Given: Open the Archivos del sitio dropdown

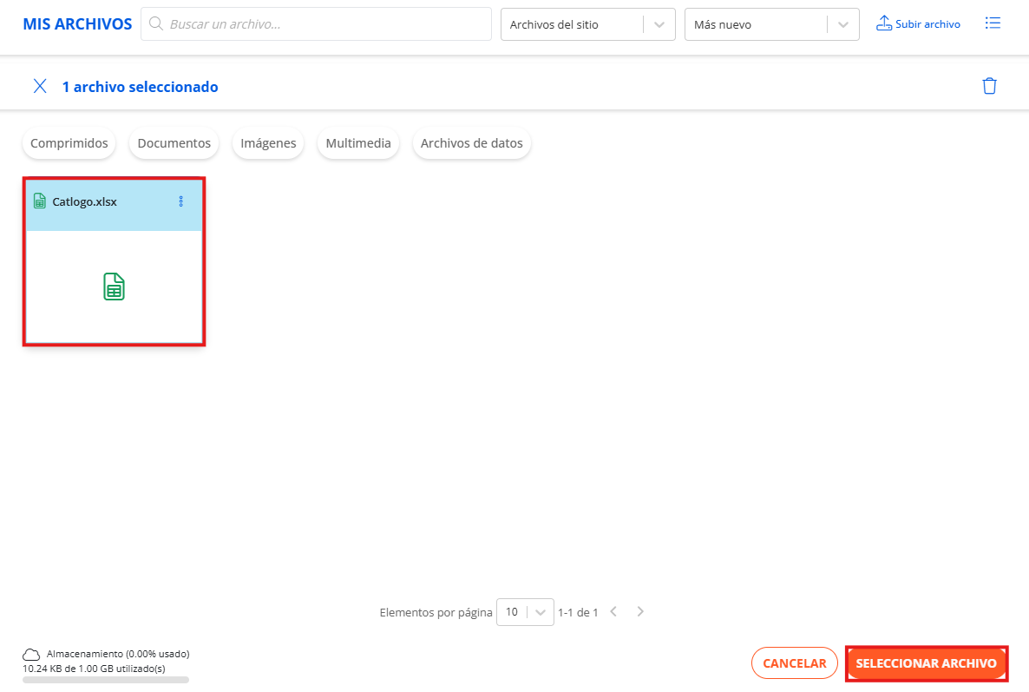Looking at the screenshot, I should click(587, 24).
